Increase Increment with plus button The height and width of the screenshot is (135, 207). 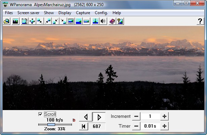click(x=164, y=116)
